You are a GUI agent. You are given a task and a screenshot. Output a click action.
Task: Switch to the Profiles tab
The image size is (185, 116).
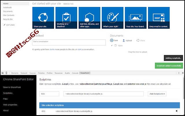[49, 73]
